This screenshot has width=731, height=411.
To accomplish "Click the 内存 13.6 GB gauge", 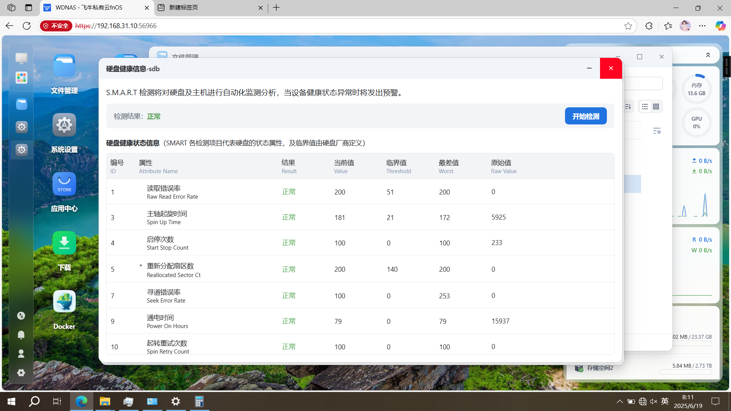I will click(697, 89).
